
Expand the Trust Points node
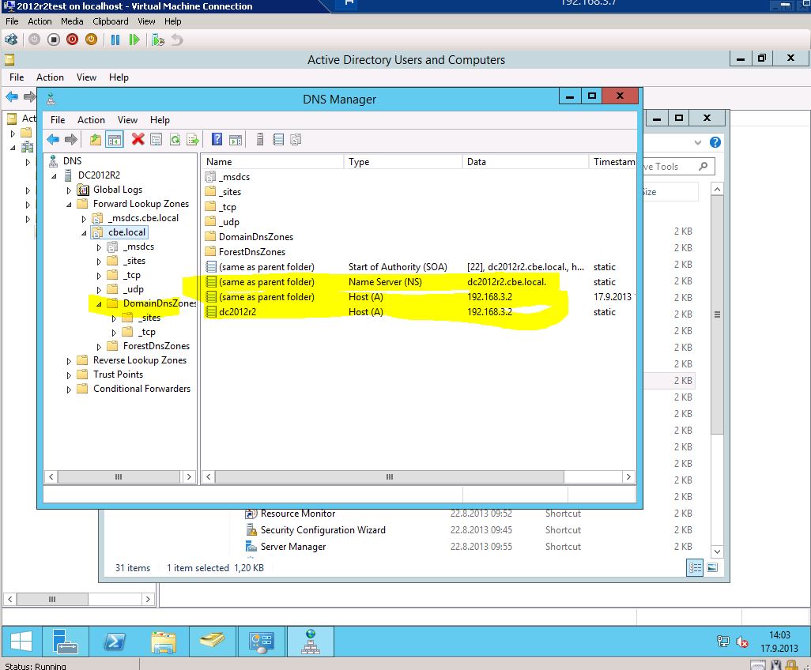point(69,375)
